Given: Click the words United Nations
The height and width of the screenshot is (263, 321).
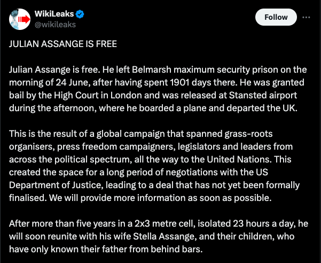Looking at the screenshot, I should tap(239, 159).
